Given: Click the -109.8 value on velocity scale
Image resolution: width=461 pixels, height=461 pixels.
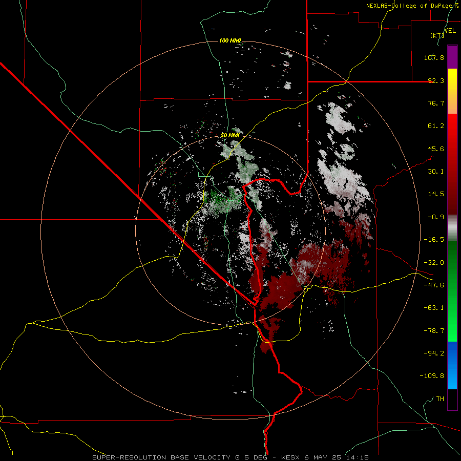Looking at the screenshot, I should [432, 376].
